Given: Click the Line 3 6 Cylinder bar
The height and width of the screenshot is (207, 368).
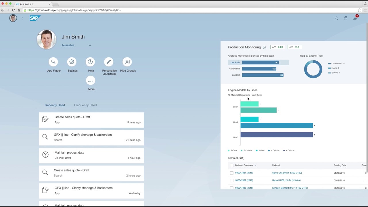Looking at the screenshot, I should 277,135.
